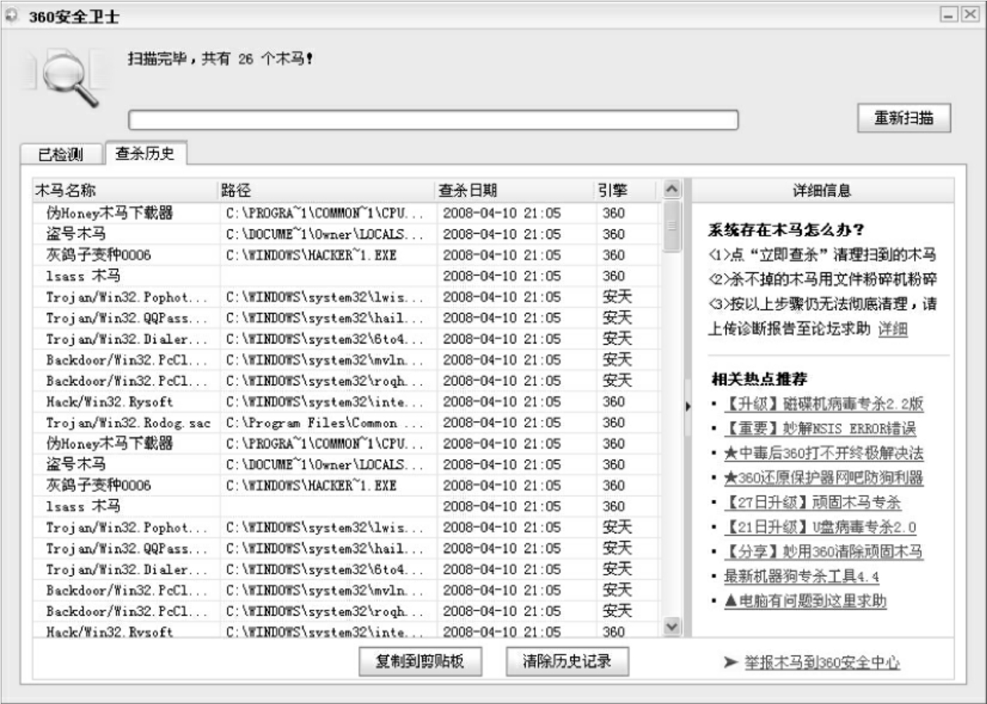Open the 最新机器狗专杀工具4.4 link
Image resolution: width=987 pixels, height=704 pixels.
point(802,577)
